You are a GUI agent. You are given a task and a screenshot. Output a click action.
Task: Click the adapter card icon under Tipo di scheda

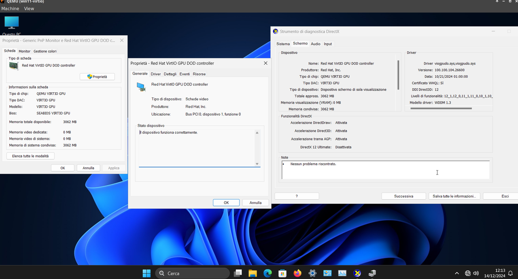pos(14,66)
